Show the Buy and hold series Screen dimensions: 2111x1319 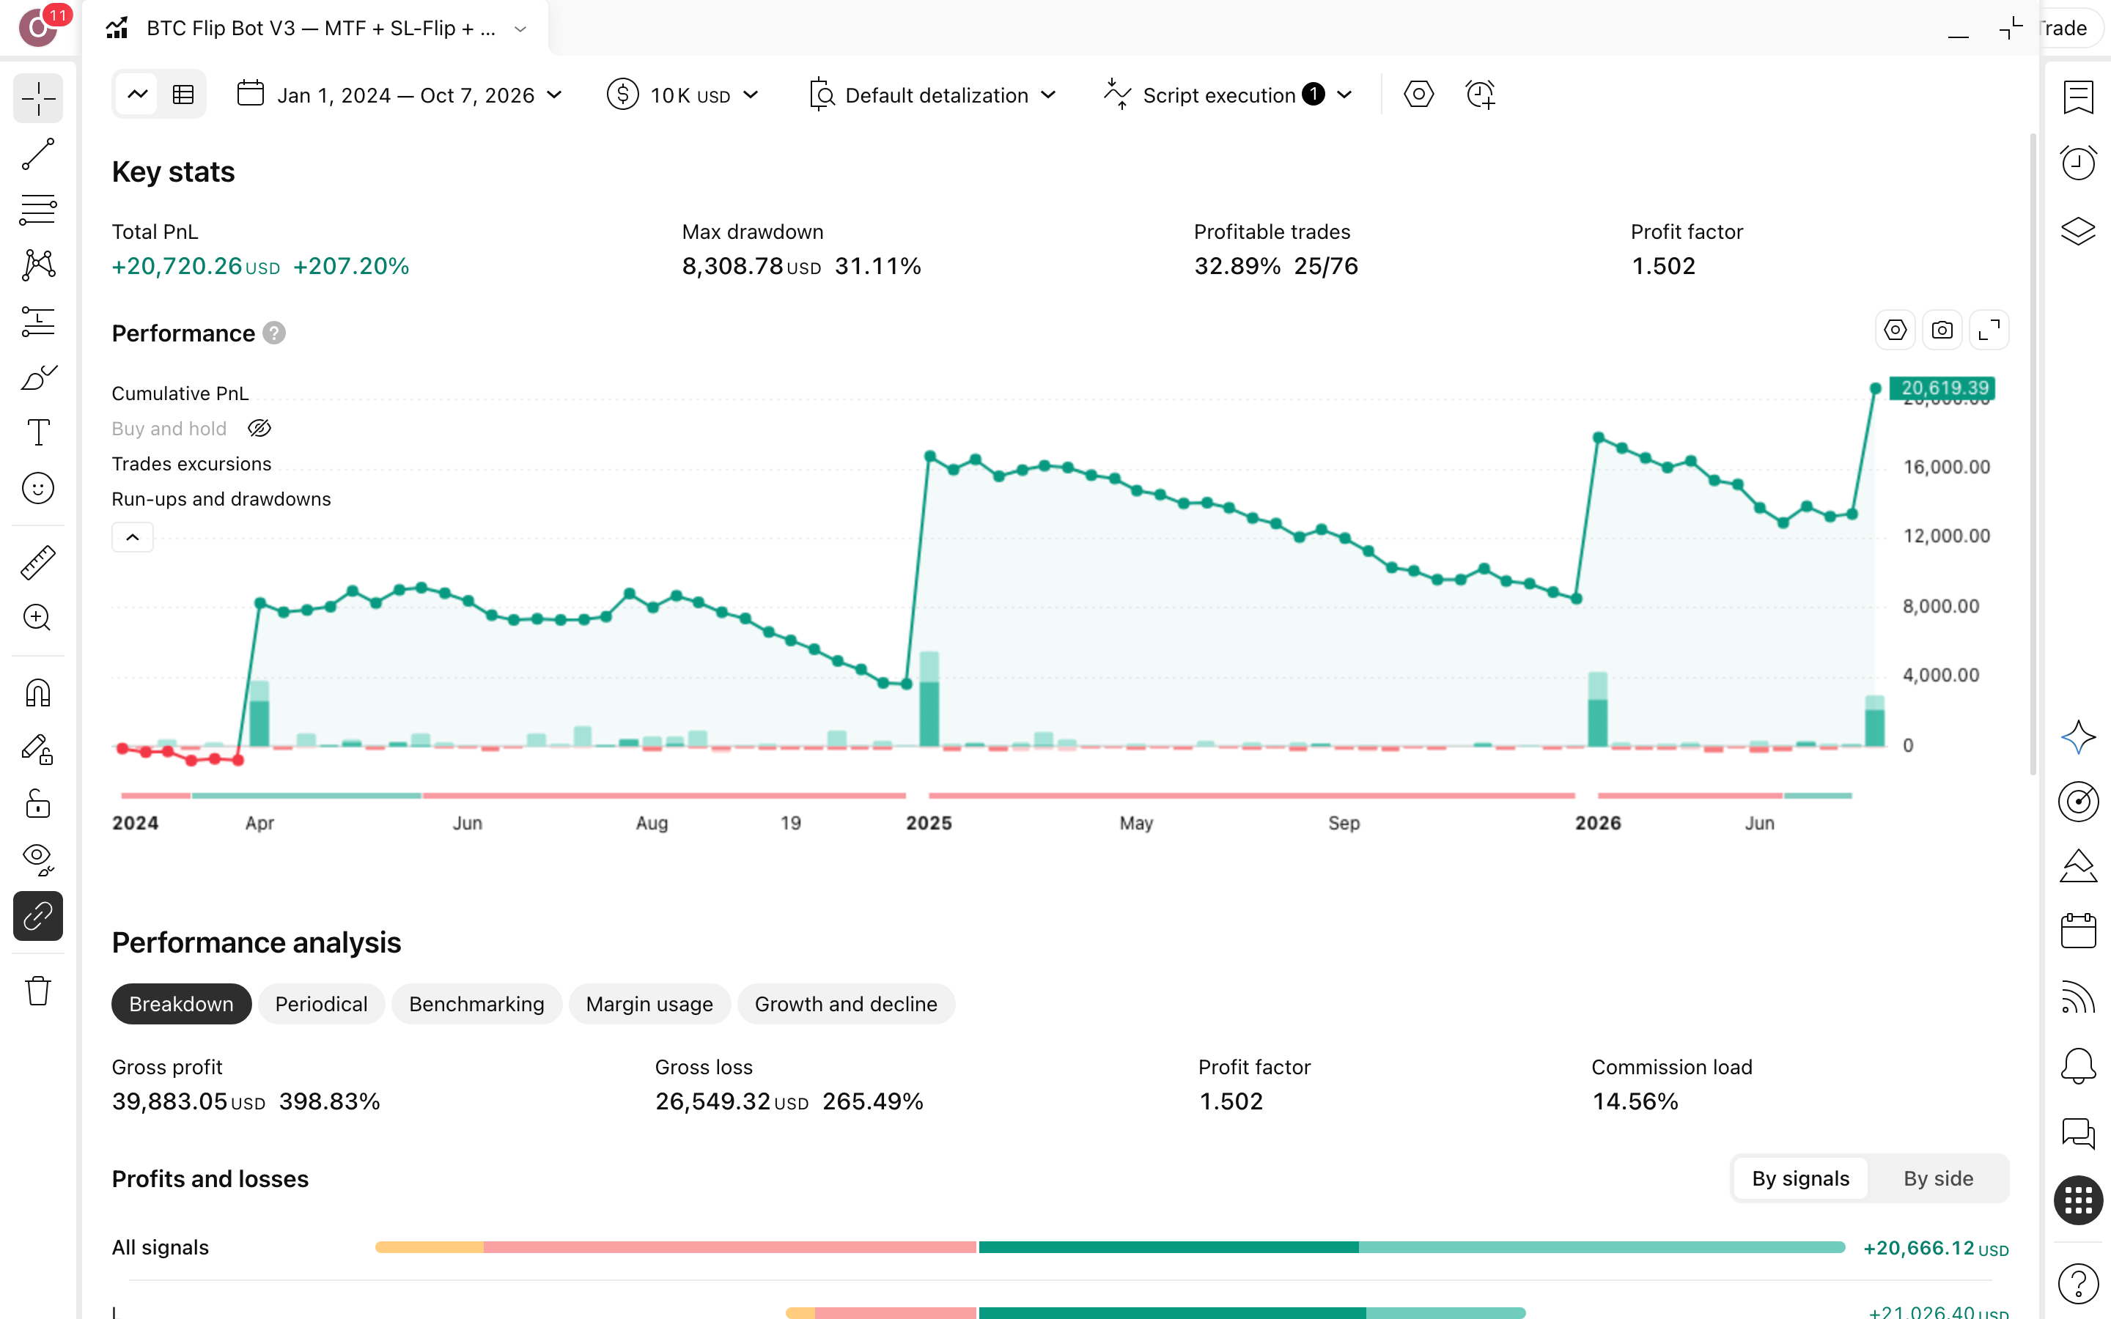click(x=260, y=429)
